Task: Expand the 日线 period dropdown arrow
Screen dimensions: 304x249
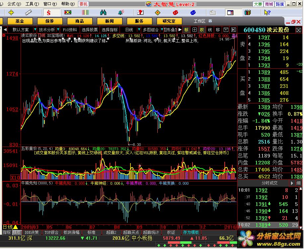Action: 139,30
